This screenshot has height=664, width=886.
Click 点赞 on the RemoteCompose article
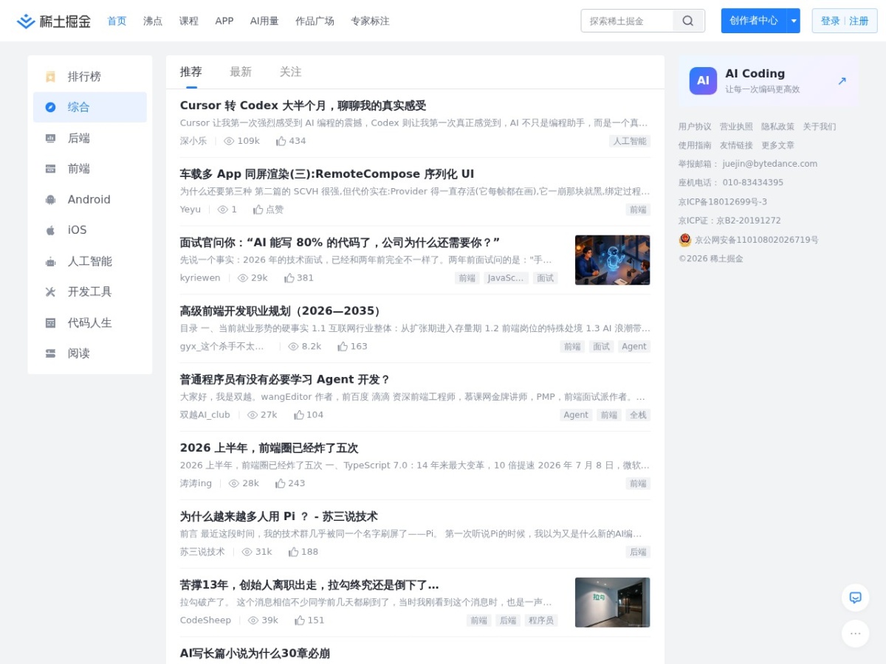(x=268, y=210)
